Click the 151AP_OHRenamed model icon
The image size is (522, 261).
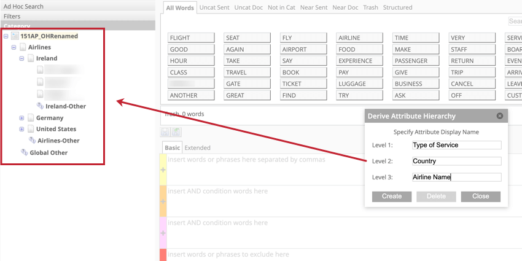point(15,36)
